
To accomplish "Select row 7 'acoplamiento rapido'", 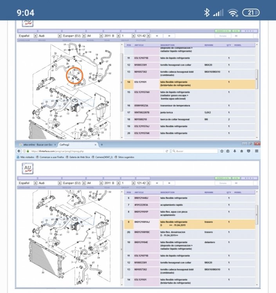I will pos(189,205).
